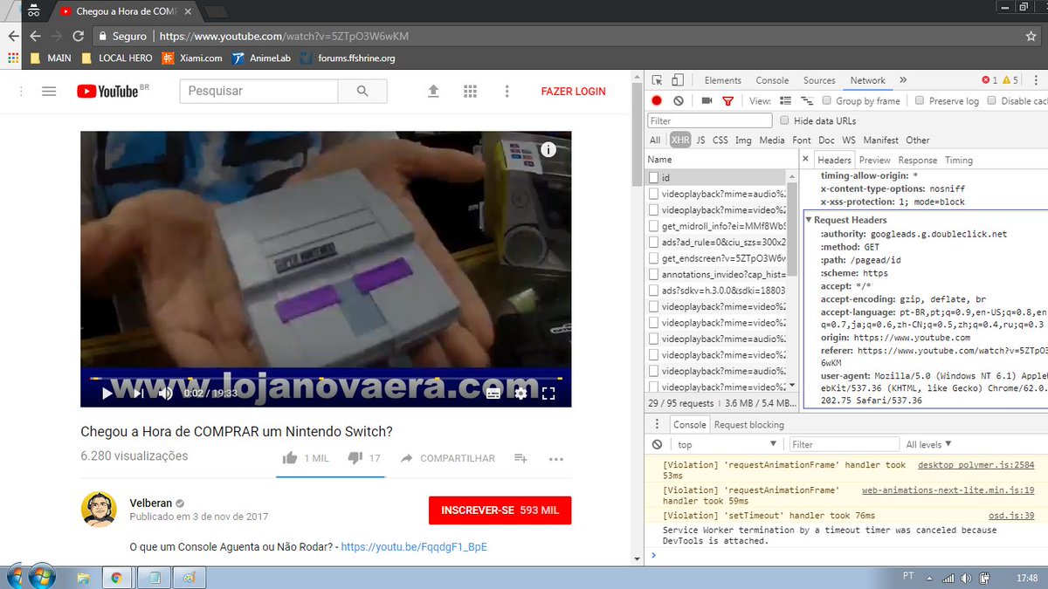Open the console drawer three-dot menu

(658, 424)
